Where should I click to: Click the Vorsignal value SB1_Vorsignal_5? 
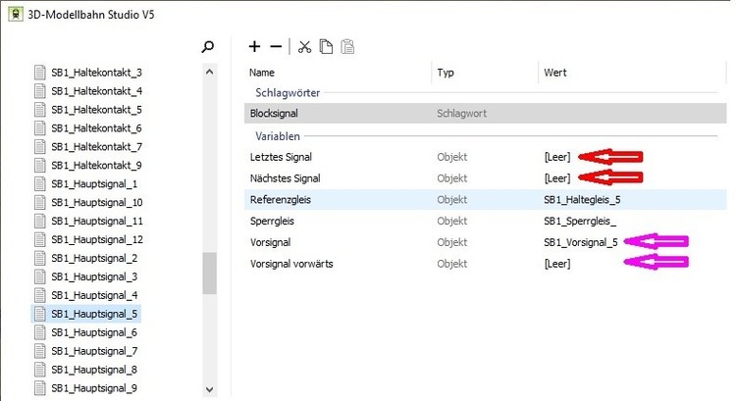581,242
